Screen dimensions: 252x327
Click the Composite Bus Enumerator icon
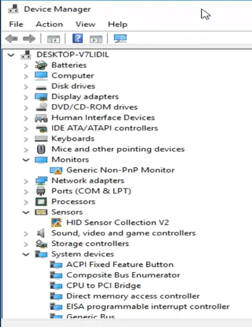pyautogui.click(x=56, y=275)
